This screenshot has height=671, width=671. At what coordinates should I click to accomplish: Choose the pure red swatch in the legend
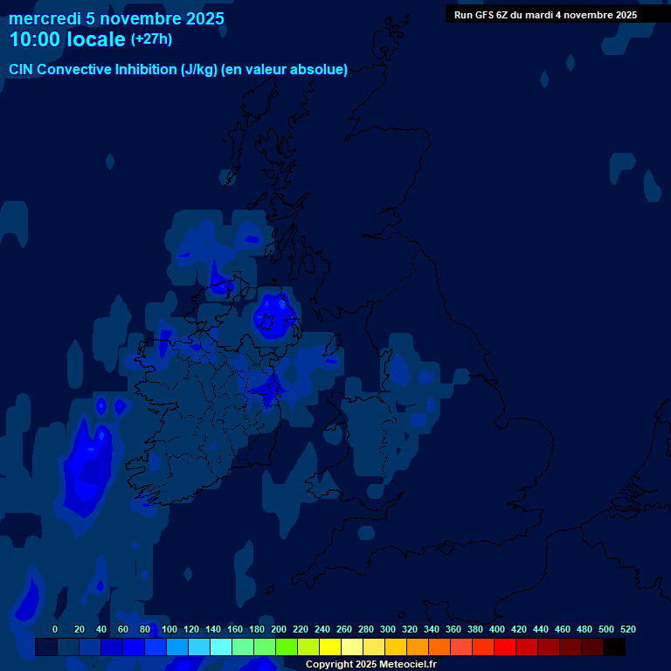pos(504,647)
